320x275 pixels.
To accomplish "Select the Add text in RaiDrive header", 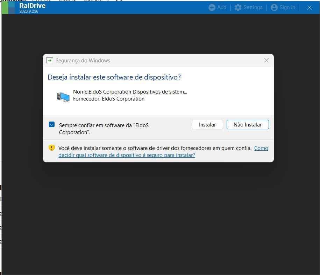I will click(222, 7).
